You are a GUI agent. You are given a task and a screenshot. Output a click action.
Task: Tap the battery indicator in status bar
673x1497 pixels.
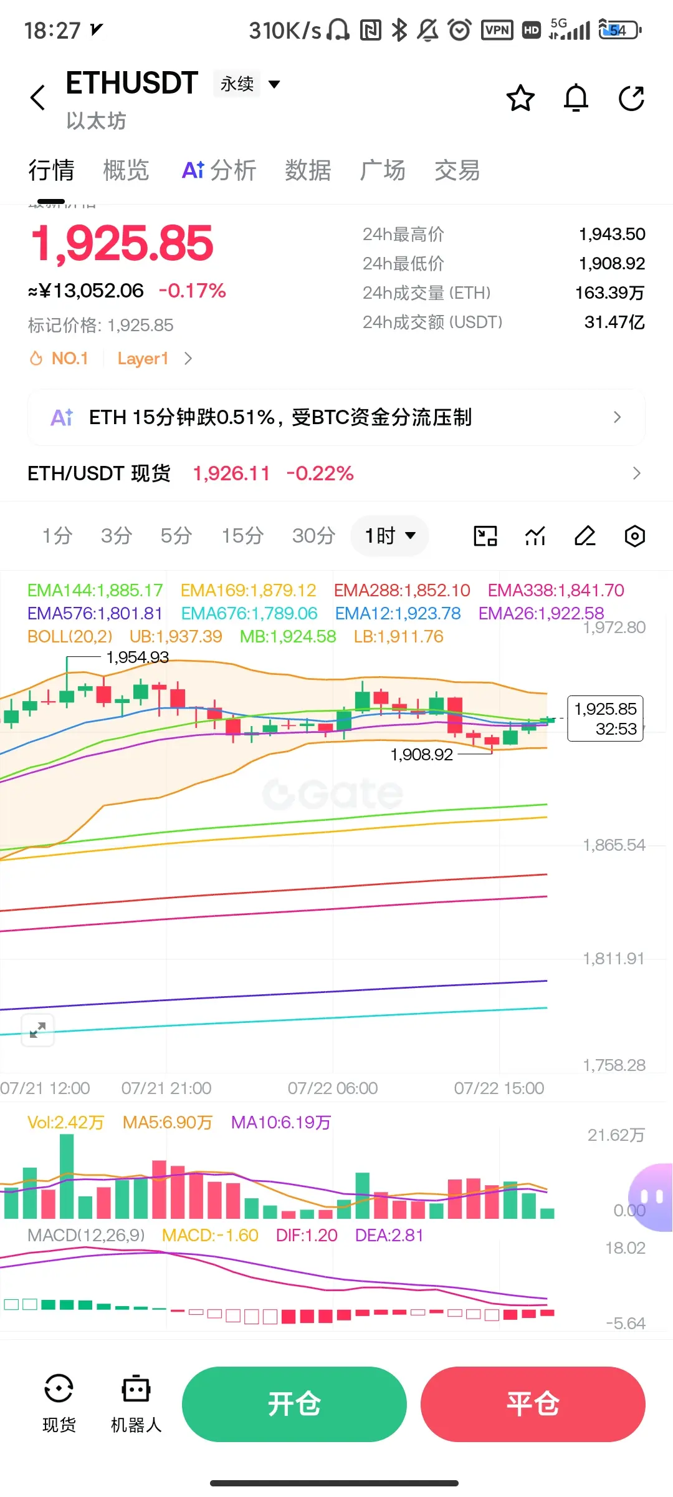point(620,30)
